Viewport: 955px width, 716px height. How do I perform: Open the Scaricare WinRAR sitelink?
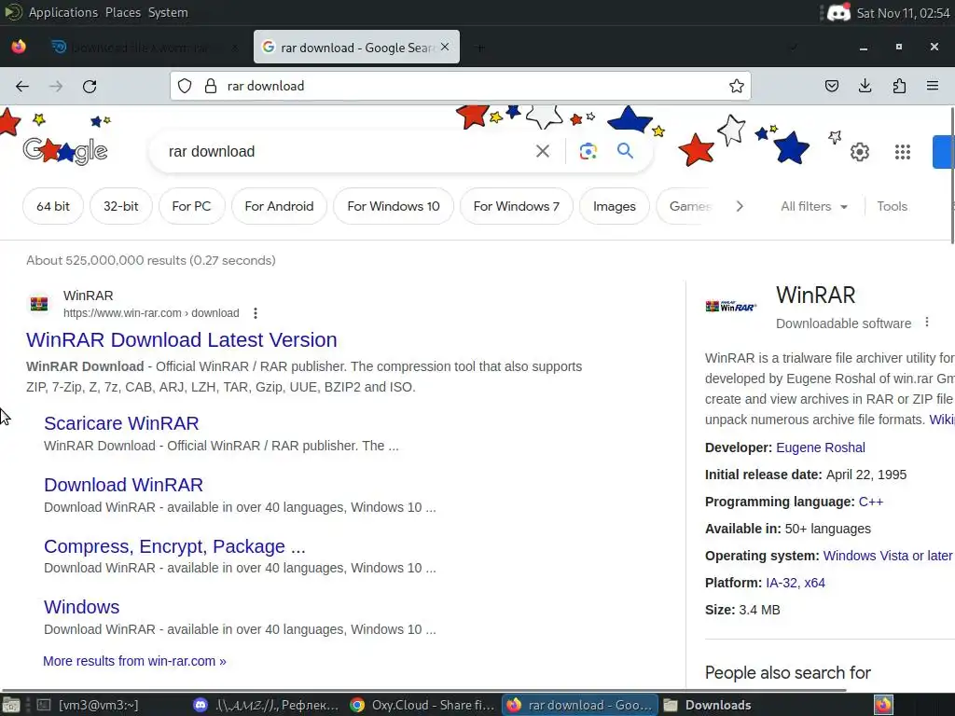[121, 423]
